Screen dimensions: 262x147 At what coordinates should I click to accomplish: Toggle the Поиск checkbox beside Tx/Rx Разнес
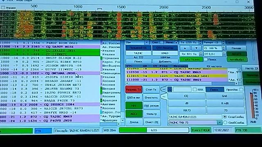pos(206,60)
